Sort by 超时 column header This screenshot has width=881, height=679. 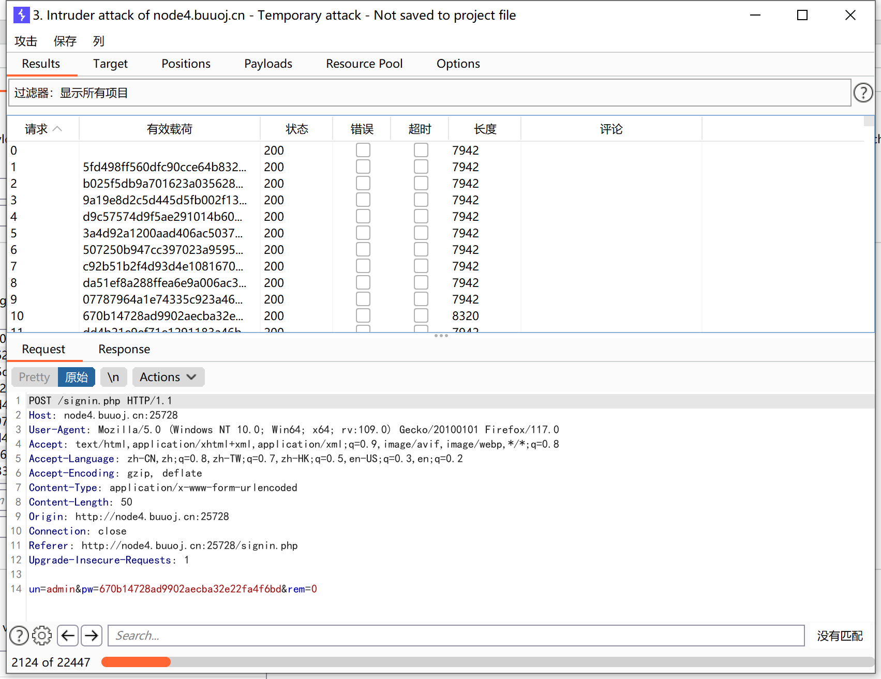pyautogui.click(x=420, y=129)
